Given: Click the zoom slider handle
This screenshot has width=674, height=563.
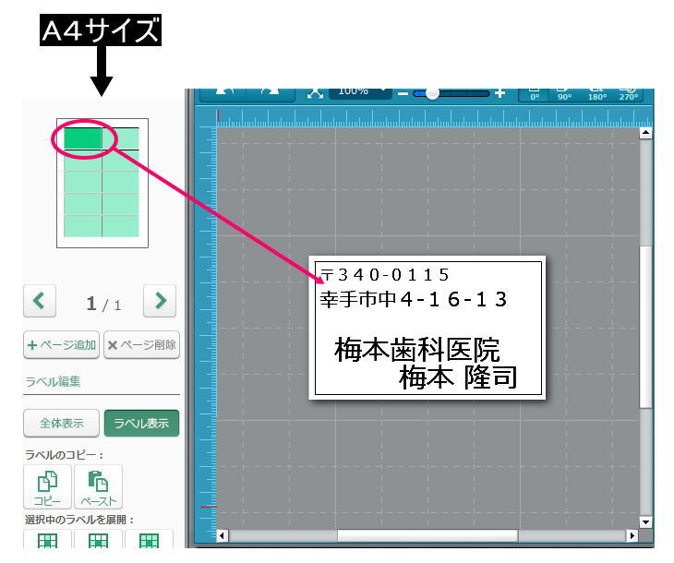Looking at the screenshot, I should [x=431, y=93].
